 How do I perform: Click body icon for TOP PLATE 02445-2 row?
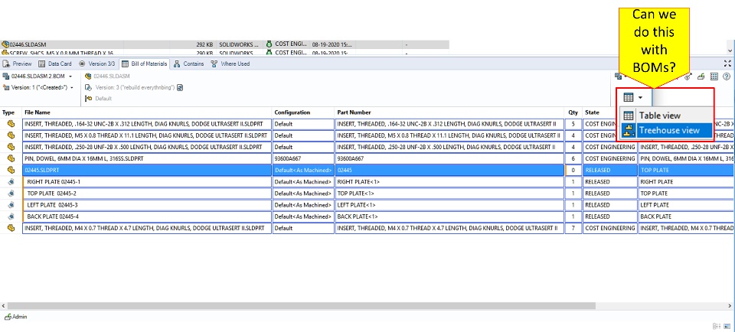[x=11, y=194]
